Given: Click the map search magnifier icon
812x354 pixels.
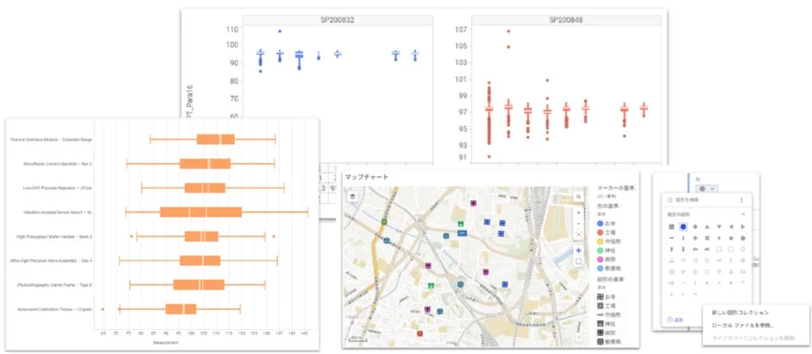Looking at the screenshot, I should click(579, 197).
